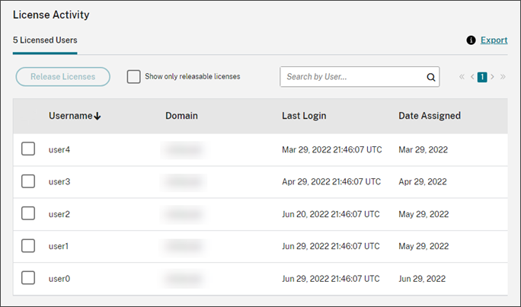
Task: Sort by the Last Login column
Action: (304, 116)
